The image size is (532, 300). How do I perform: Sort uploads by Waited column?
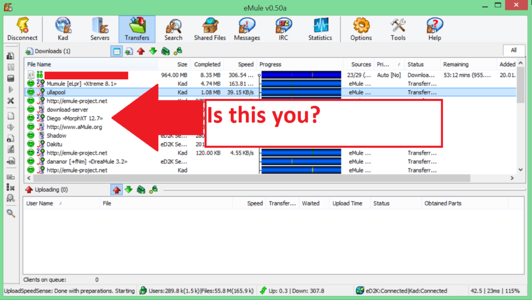point(314,203)
